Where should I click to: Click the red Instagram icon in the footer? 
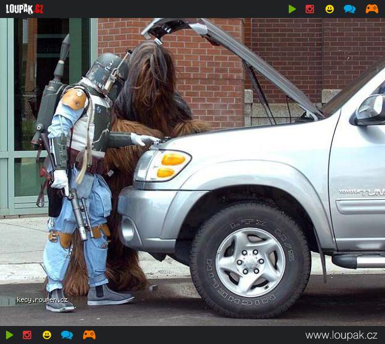pyautogui.click(x=27, y=335)
